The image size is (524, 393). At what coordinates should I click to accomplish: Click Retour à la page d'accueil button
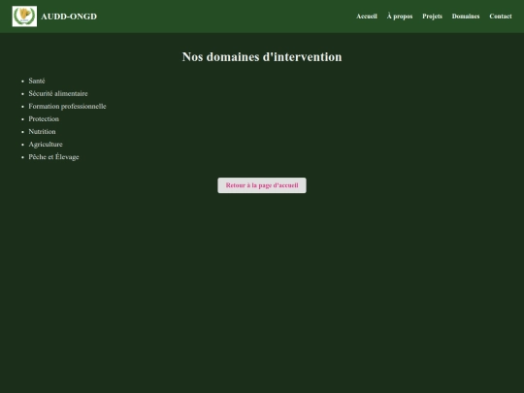tap(262, 185)
